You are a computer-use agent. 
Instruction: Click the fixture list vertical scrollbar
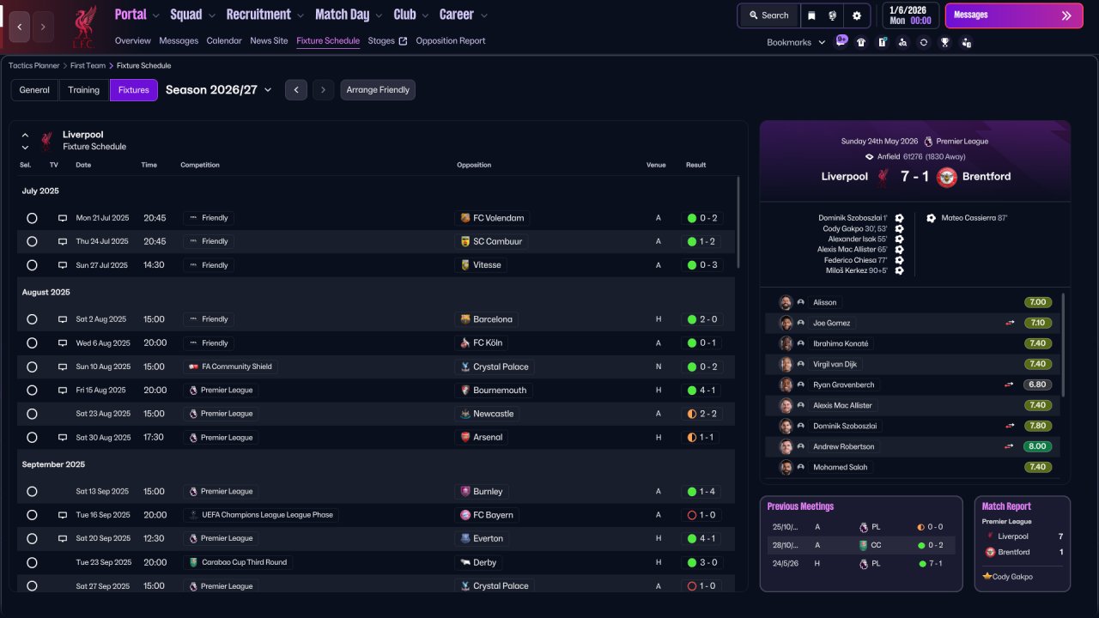[x=738, y=223]
